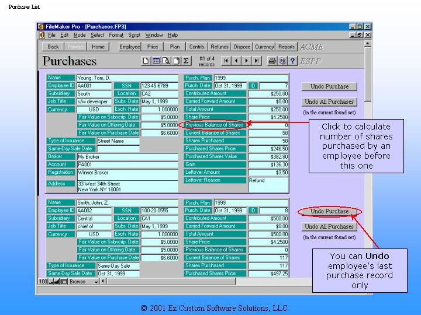The width and height of the screenshot is (421, 315).
Task: Click Undo Purchase for Smith, John record
Action: click(x=329, y=211)
